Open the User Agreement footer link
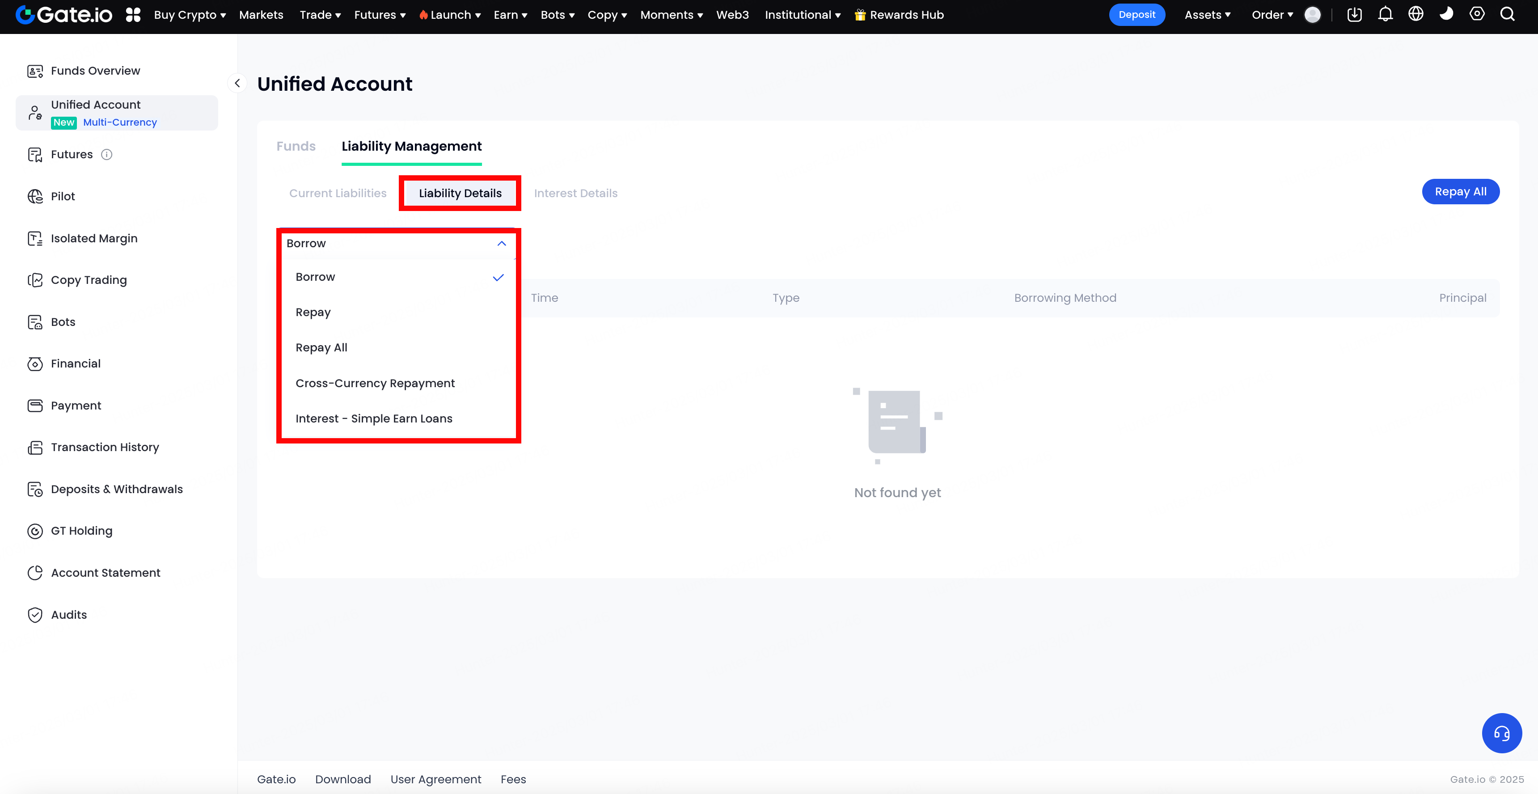Screen dimensions: 1538x794 pyautogui.click(x=435, y=779)
